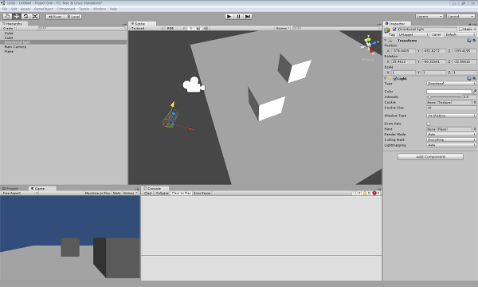
Task: Open the Layers dropdown
Action: pos(429,17)
